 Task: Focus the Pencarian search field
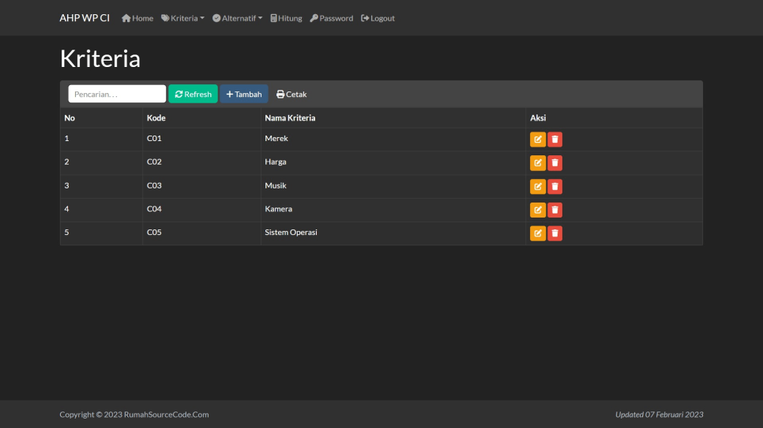tap(117, 94)
